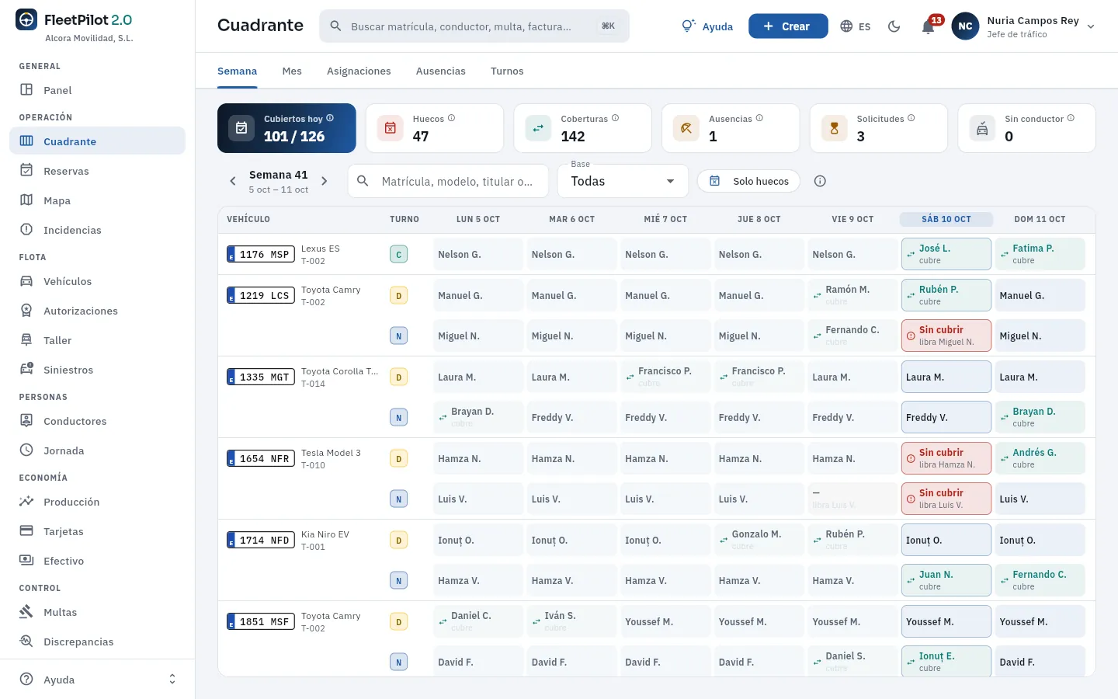Open Multas in the sidebar
This screenshot has width=1118, height=699.
point(97,612)
